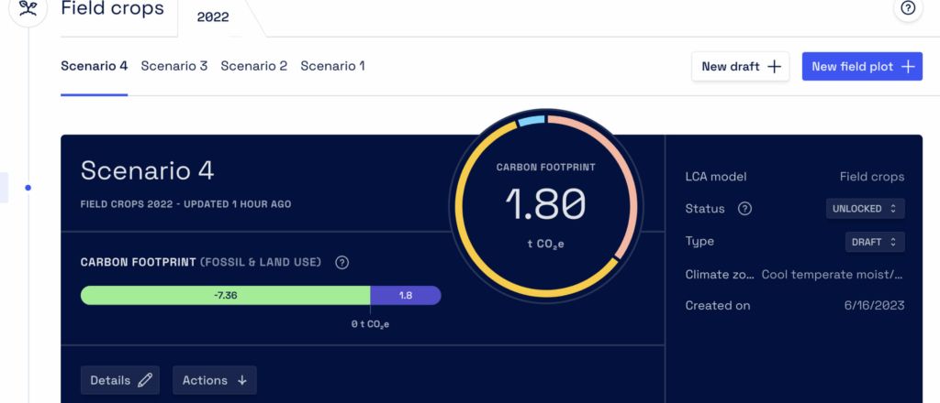Switch to Scenario 1 tab
Viewport: 940px width, 403px height.
[x=332, y=66]
